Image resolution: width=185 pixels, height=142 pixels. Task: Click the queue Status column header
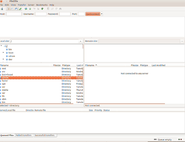107,110
